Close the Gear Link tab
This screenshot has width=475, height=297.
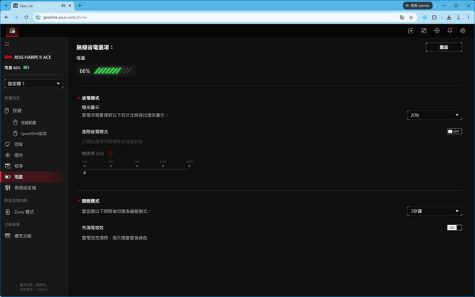tap(70, 5)
